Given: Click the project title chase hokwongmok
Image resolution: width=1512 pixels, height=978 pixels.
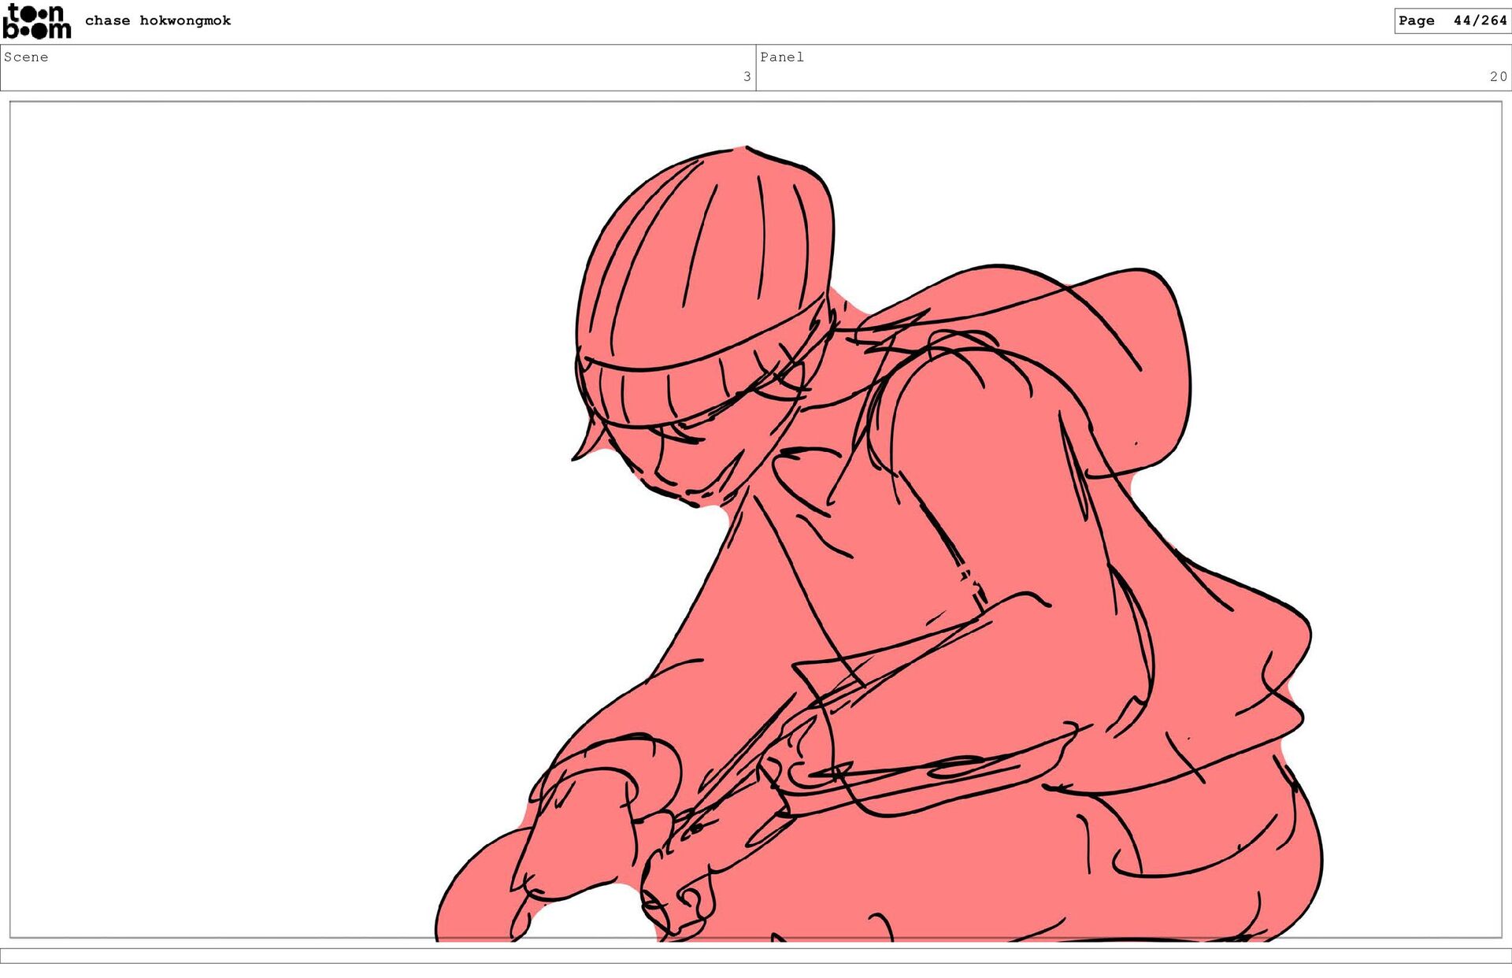Looking at the screenshot, I should 157,20.
